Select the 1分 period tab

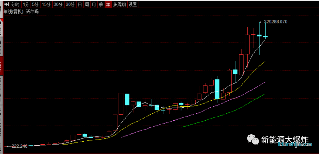pos(26,4)
